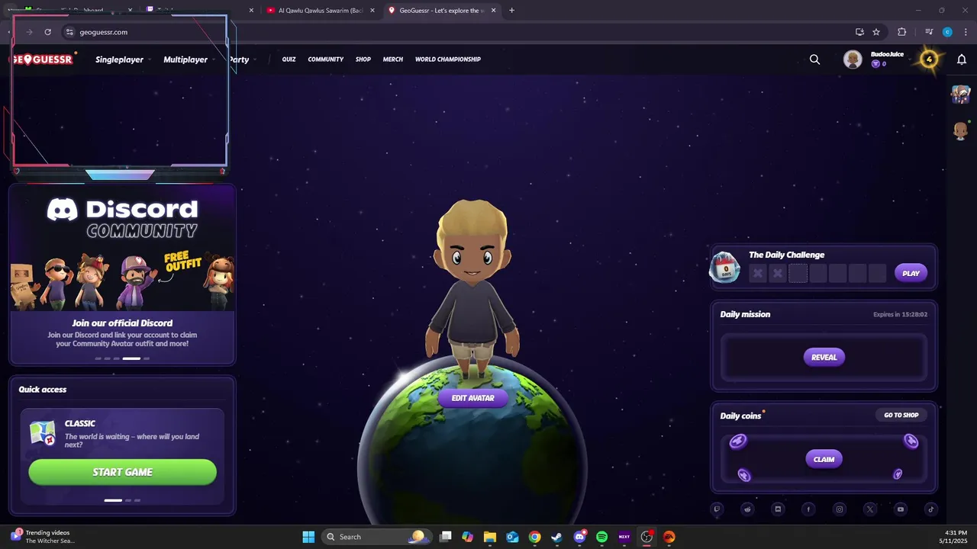Click the Chrome profile avatar

947,32
